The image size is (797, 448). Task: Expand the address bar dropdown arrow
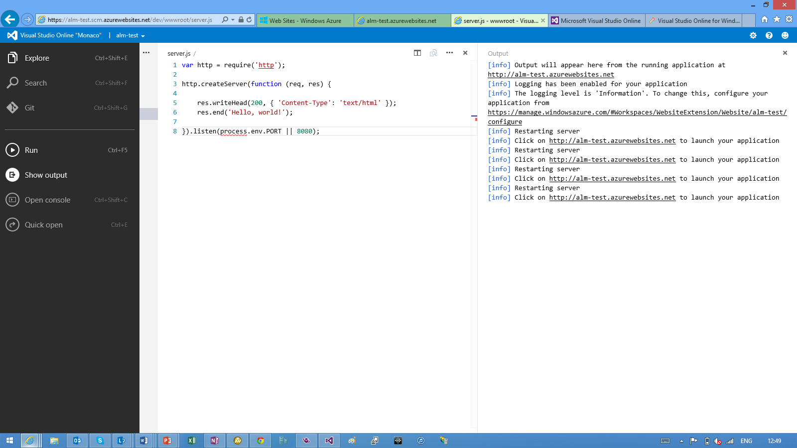(233, 20)
